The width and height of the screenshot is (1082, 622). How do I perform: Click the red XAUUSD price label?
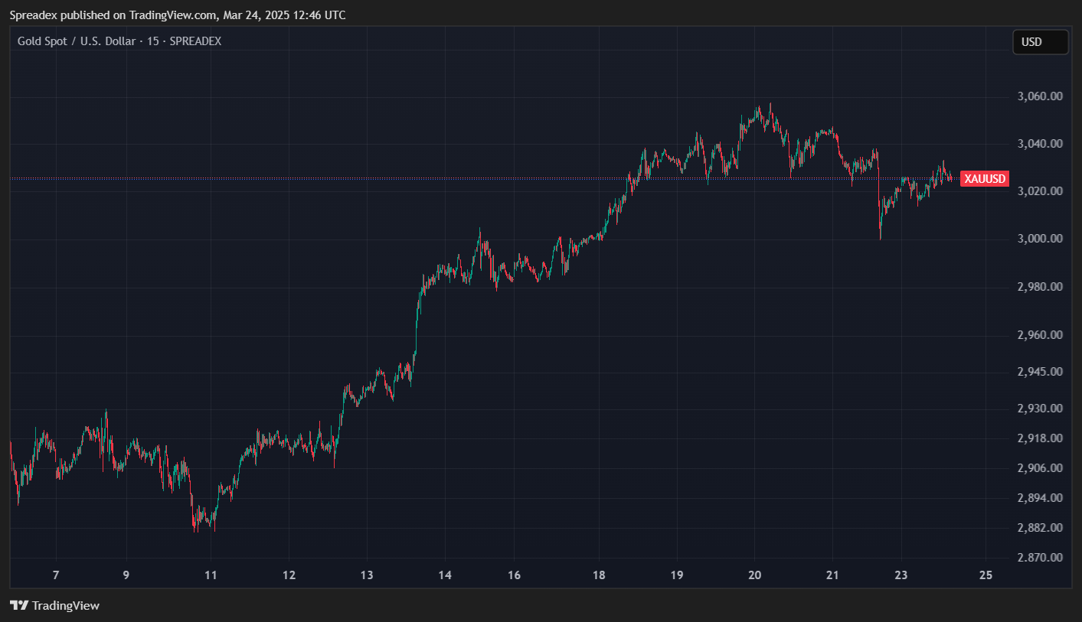point(985,179)
